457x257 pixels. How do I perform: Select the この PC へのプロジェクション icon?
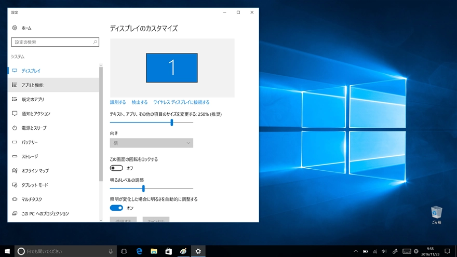[15, 213]
